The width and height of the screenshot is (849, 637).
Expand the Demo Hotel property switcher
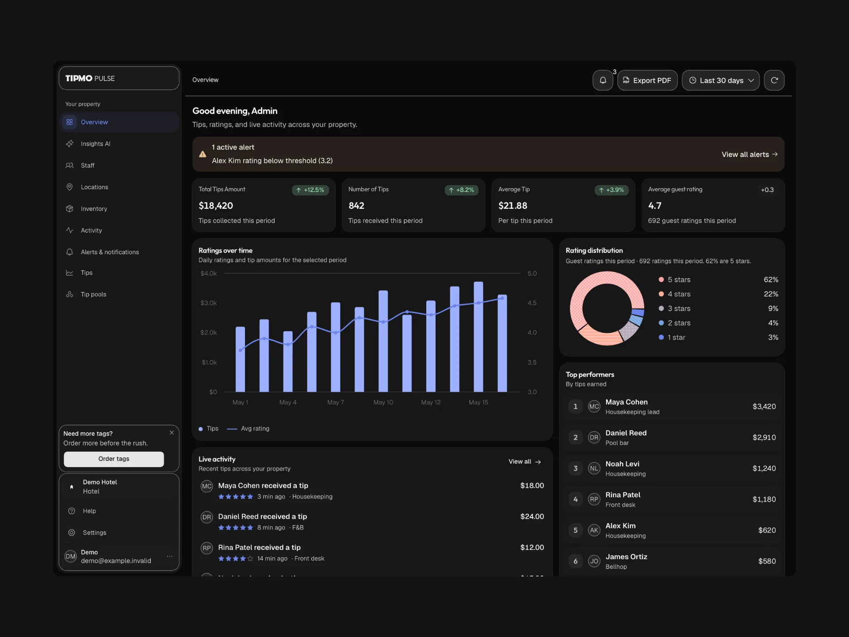pos(119,487)
